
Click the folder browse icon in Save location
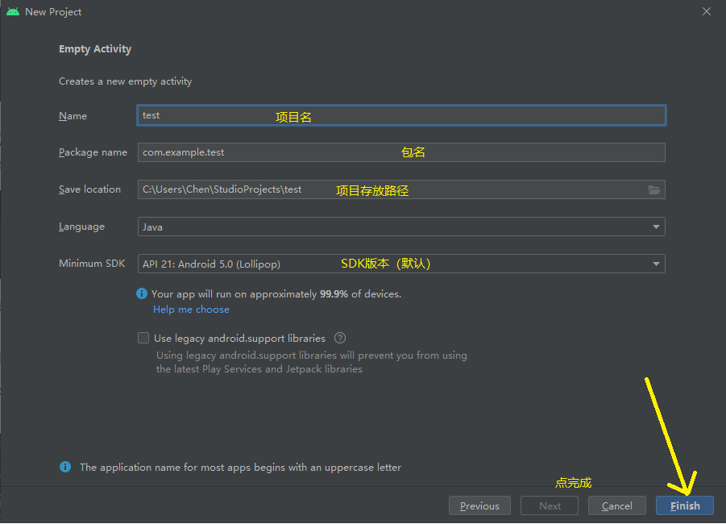(653, 190)
